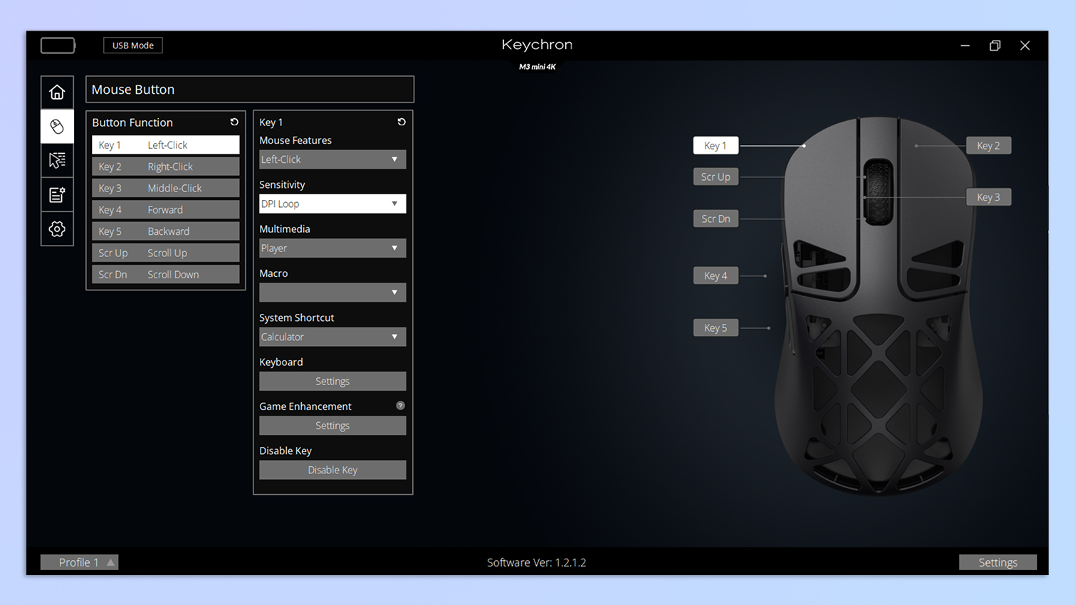Reset Button Function list with refresh icon
Image resolution: width=1075 pixels, height=605 pixels.
pyautogui.click(x=234, y=122)
